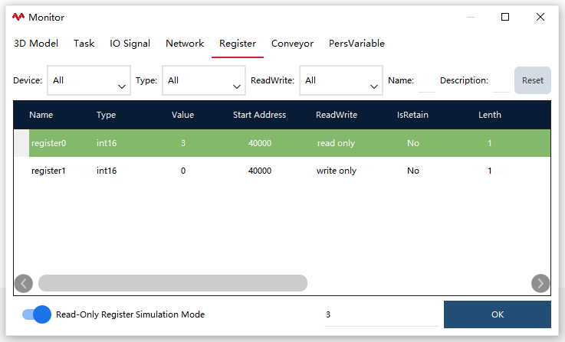The width and height of the screenshot is (565, 342).
Task: Switch to the 3D Model tab
Action: point(36,44)
